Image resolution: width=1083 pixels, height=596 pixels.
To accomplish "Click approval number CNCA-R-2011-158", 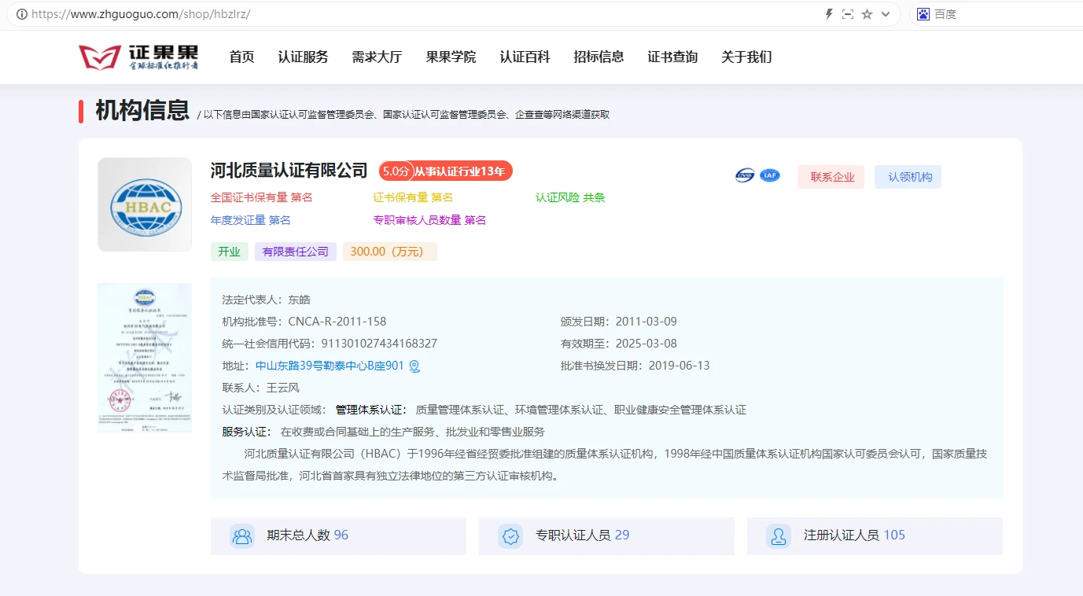I will click(337, 322).
